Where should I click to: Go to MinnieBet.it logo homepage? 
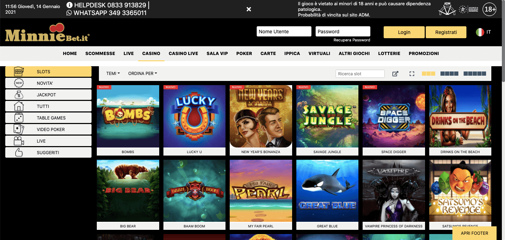[x=47, y=33]
